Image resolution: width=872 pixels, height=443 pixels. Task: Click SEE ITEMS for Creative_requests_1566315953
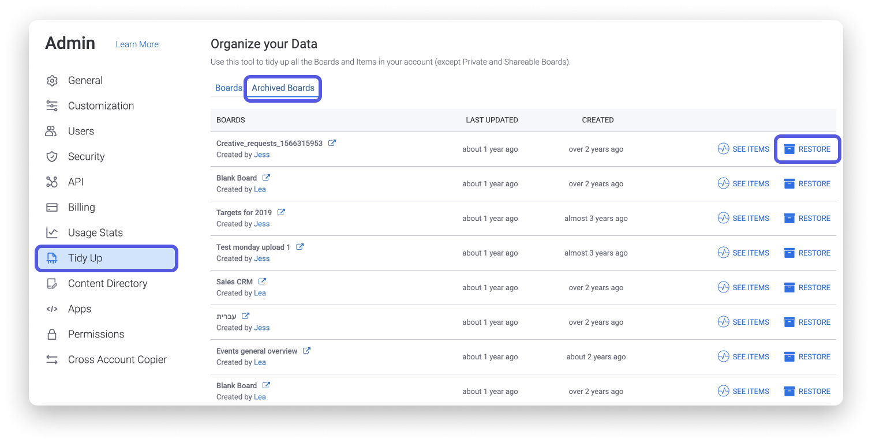click(x=743, y=149)
